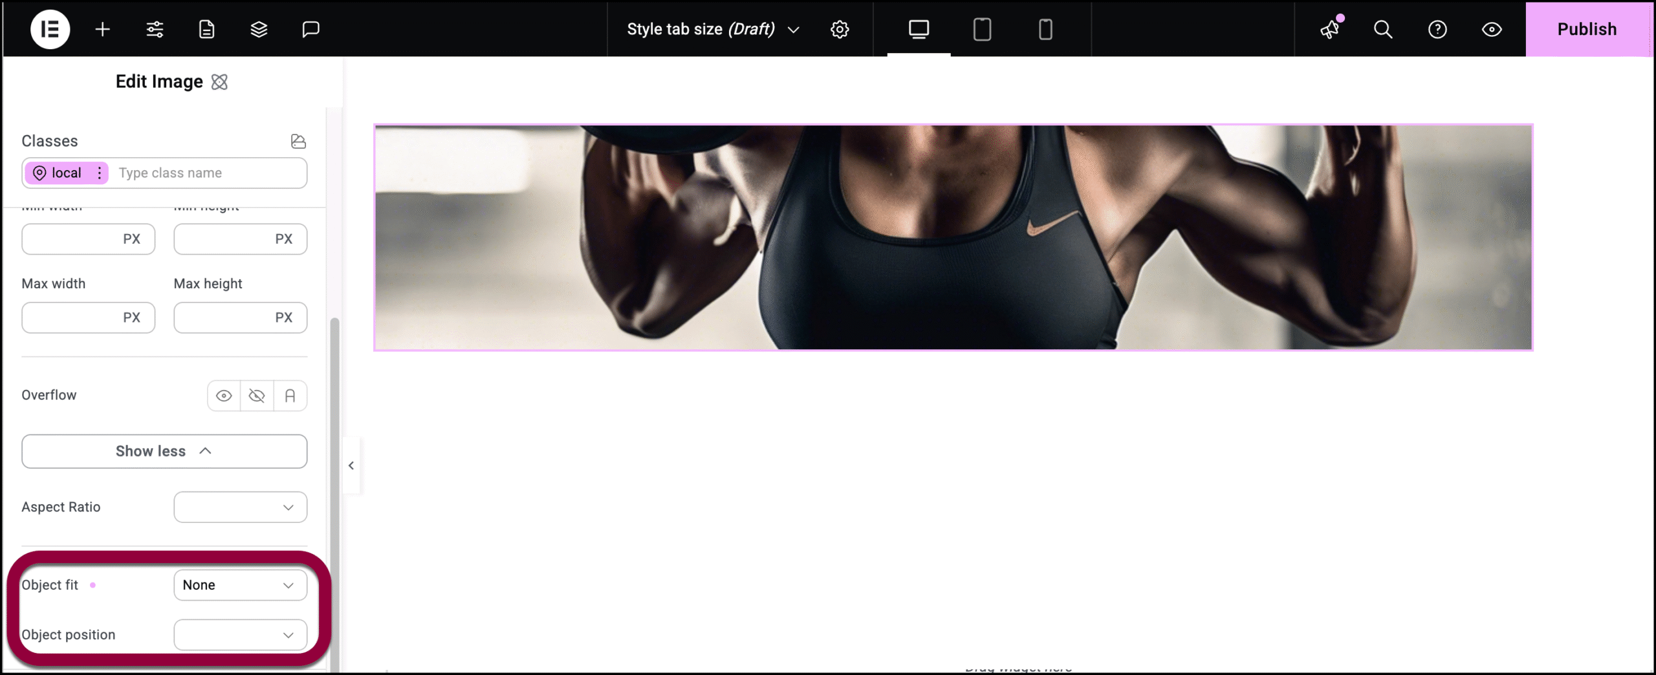The height and width of the screenshot is (675, 1656).
Task: Switch to mobile device view
Action: point(1045,29)
